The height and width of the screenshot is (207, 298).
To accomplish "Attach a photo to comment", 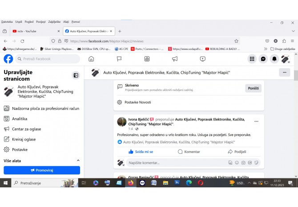I will point(243,162).
